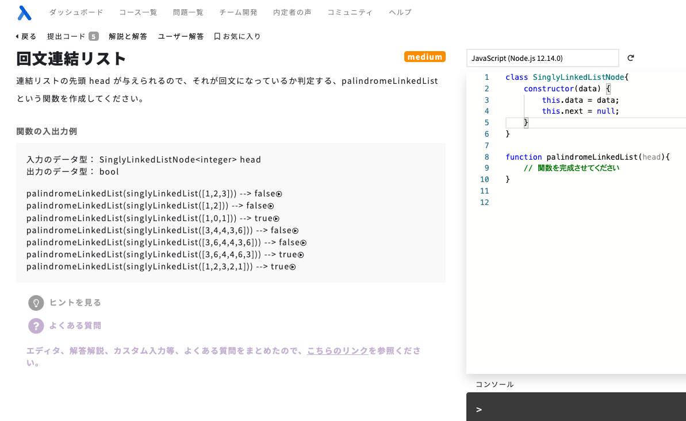Click the this.data = data; code line

pyautogui.click(x=581, y=100)
